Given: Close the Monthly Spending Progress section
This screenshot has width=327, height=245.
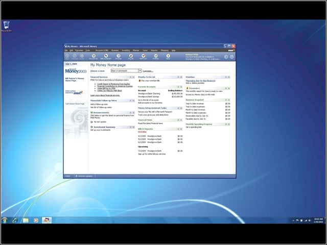Looking at the screenshot, I should (229, 124).
